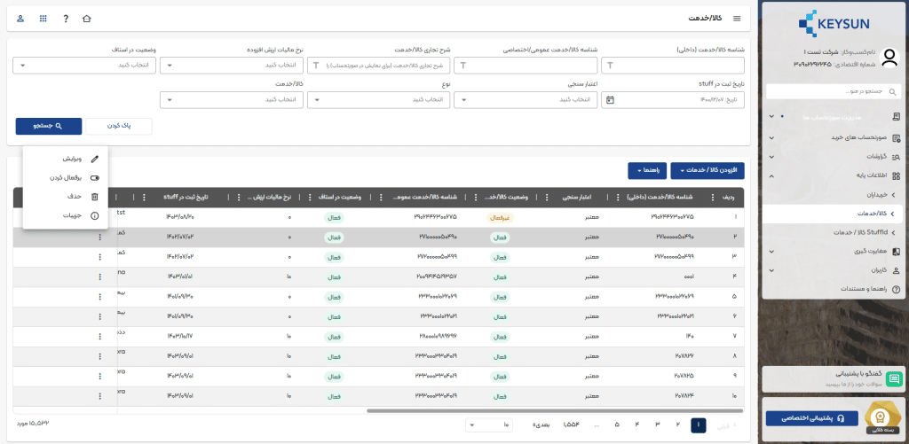909x444 pixels.
Task: Open the افزودن کالا / خدمات dropdown button
Action: pyautogui.click(x=707, y=169)
